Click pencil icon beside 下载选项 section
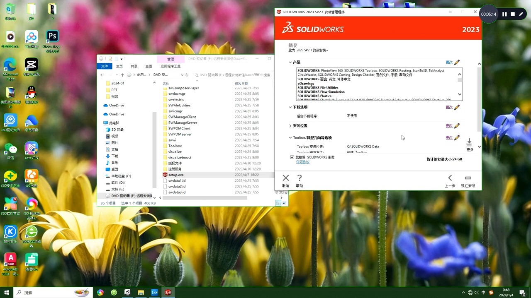531x298 pixels. pos(457,107)
